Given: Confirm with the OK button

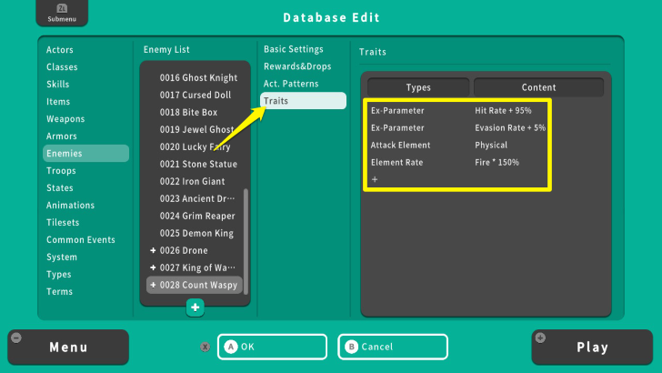Looking at the screenshot, I should (x=272, y=347).
